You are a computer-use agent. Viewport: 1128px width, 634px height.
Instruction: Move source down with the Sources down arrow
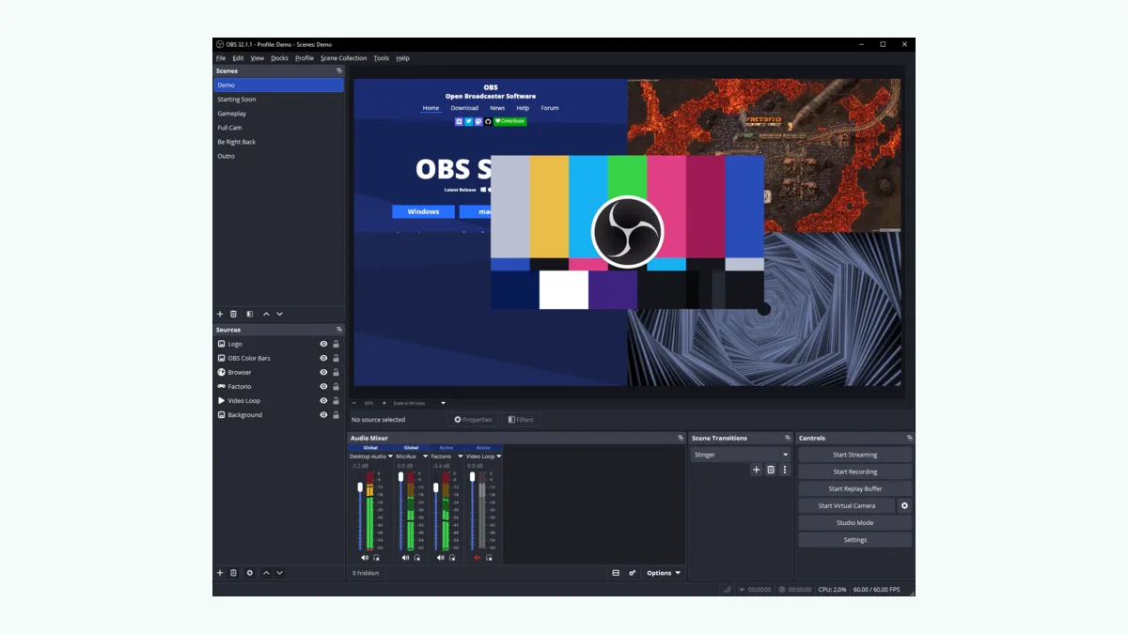(279, 572)
